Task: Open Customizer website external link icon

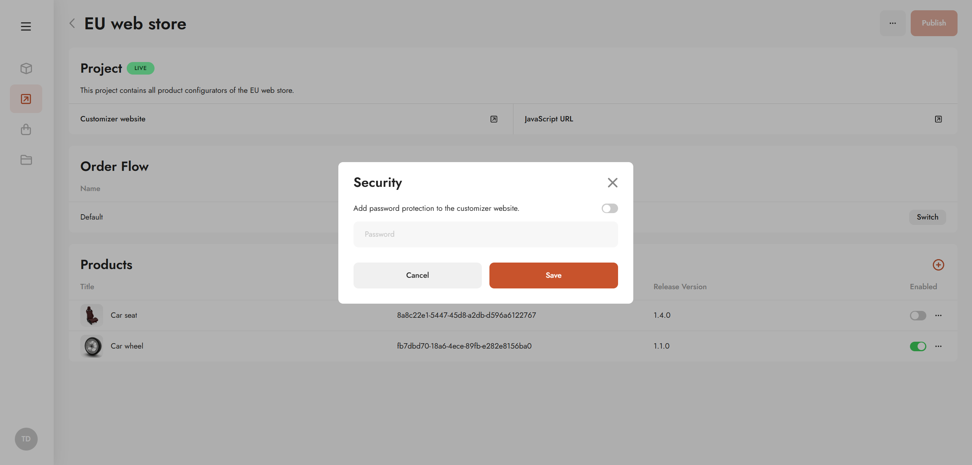Action: (x=494, y=119)
